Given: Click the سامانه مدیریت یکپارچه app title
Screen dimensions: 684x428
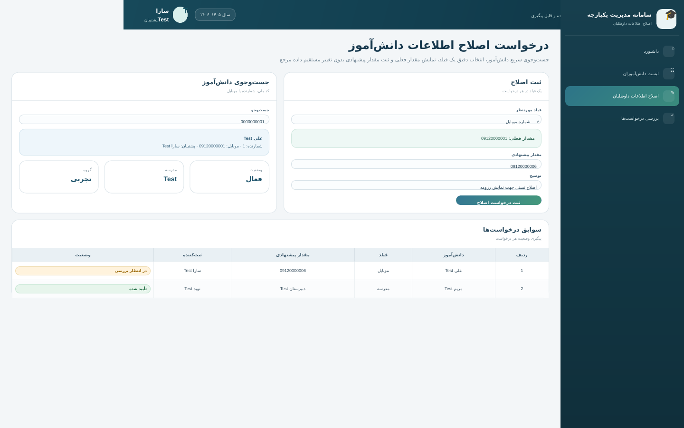Looking at the screenshot, I should pos(619,15).
